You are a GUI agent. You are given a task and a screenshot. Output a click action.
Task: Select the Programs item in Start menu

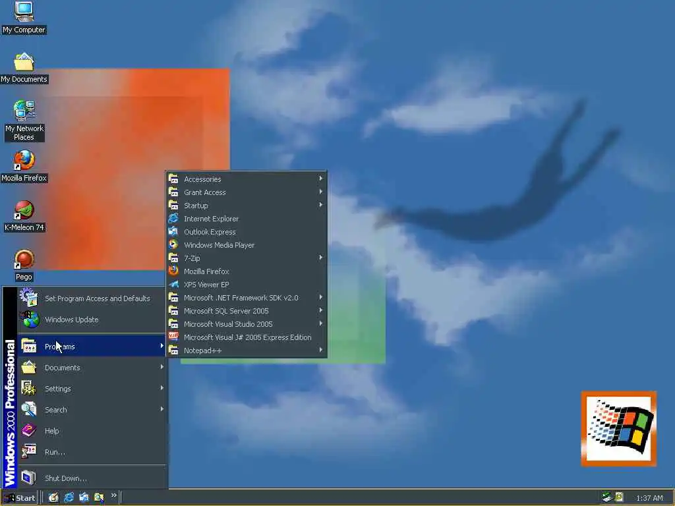click(92, 346)
